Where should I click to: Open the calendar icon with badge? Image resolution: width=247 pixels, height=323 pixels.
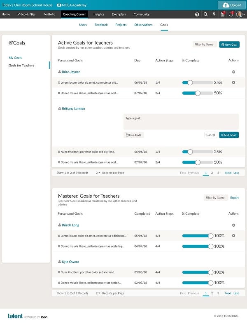pyautogui.click(x=222, y=14)
